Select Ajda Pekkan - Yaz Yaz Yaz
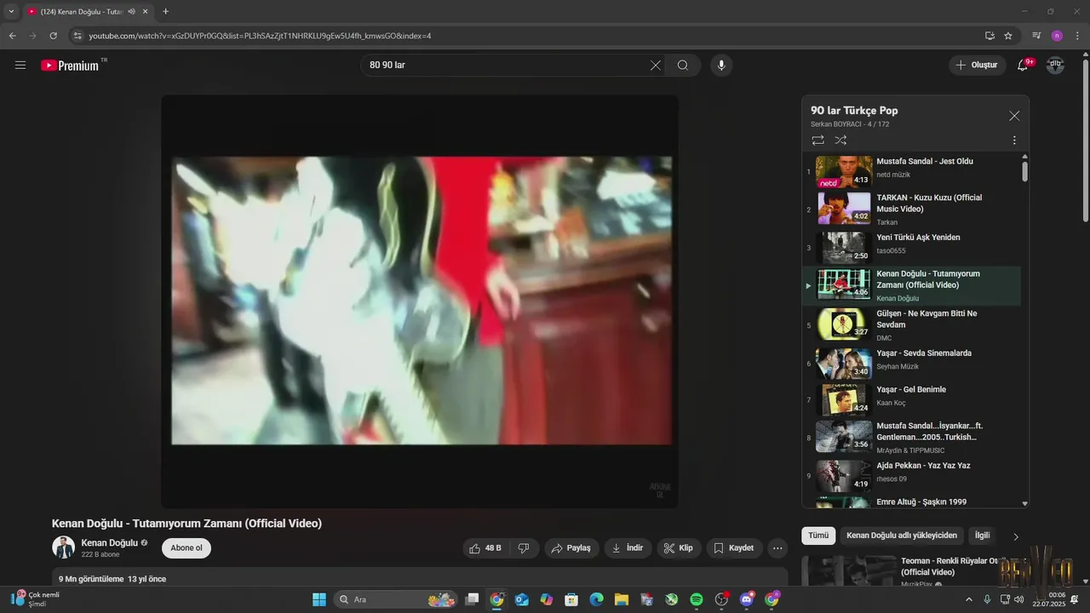The width and height of the screenshot is (1090, 613). [x=911, y=475]
